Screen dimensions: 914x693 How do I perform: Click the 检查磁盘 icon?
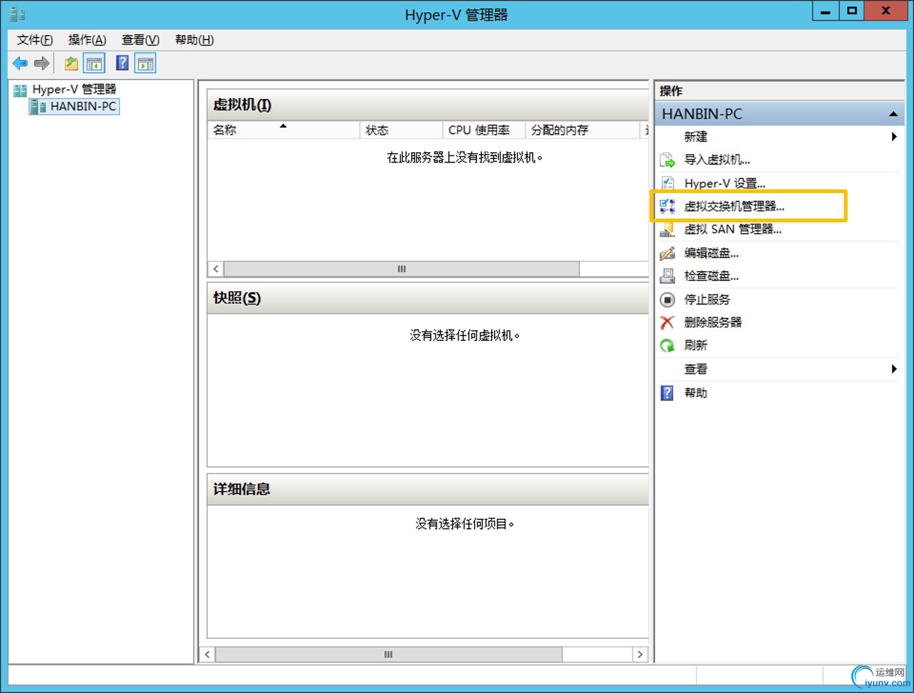click(x=667, y=276)
